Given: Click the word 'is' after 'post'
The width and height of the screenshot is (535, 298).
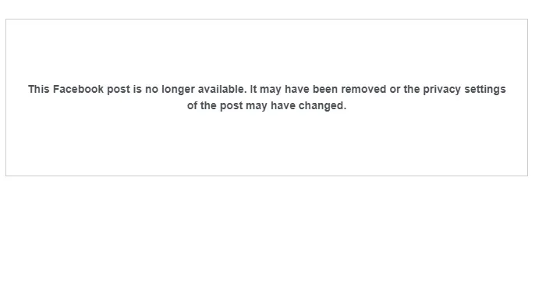Looking at the screenshot, I should [137, 89].
